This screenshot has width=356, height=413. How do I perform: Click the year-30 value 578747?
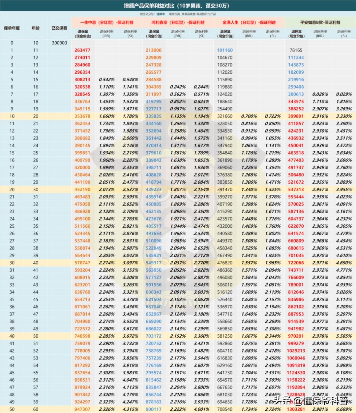click(82, 263)
